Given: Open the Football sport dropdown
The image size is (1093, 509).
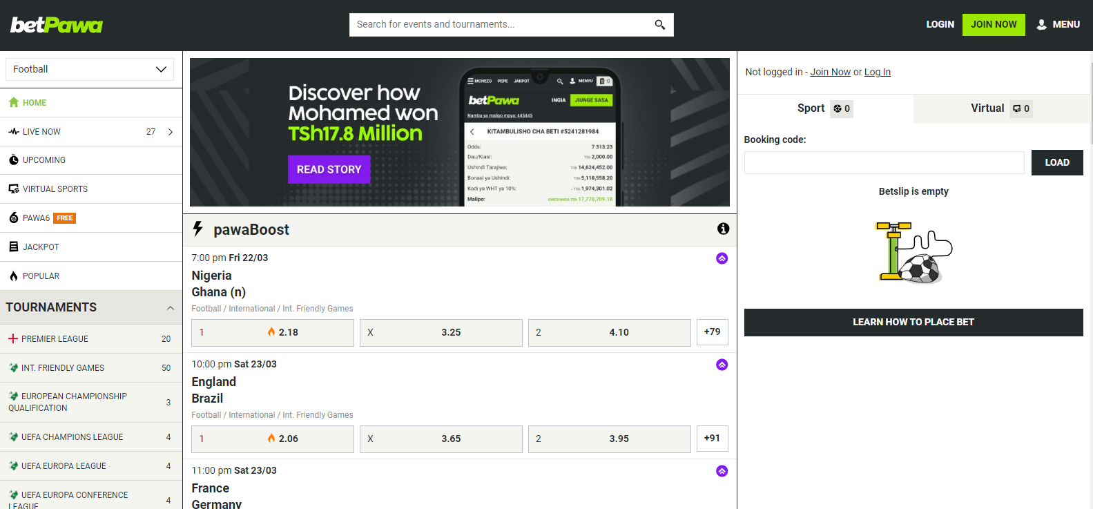Looking at the screenshot, I should click(x=90, y=69).
